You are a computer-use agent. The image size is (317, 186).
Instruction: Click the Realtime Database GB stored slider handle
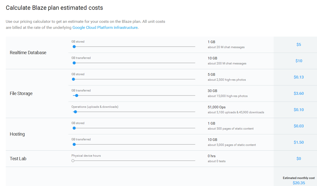[x=74, y=47]
